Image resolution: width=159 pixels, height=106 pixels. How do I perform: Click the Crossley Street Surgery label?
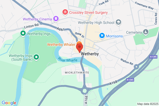coord(88,12)
